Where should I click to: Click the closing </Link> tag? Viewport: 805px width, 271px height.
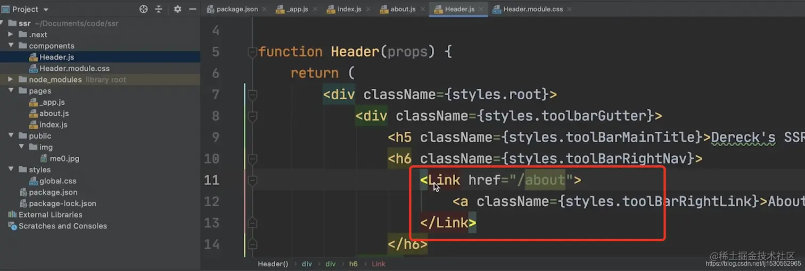click(448, 223)
